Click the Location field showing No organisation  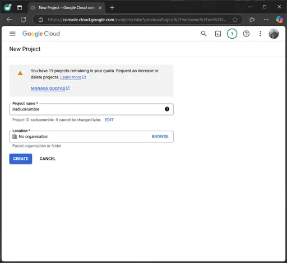(x=91, y=137)
